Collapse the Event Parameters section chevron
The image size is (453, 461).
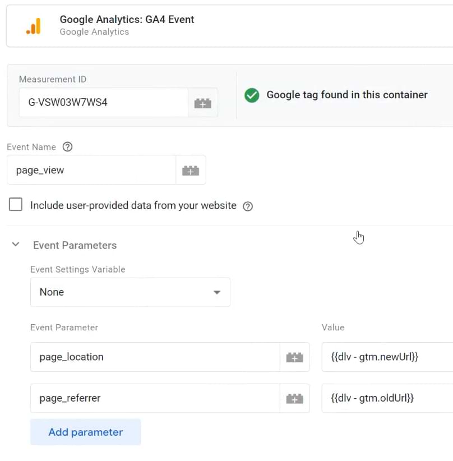pos(16,245)
